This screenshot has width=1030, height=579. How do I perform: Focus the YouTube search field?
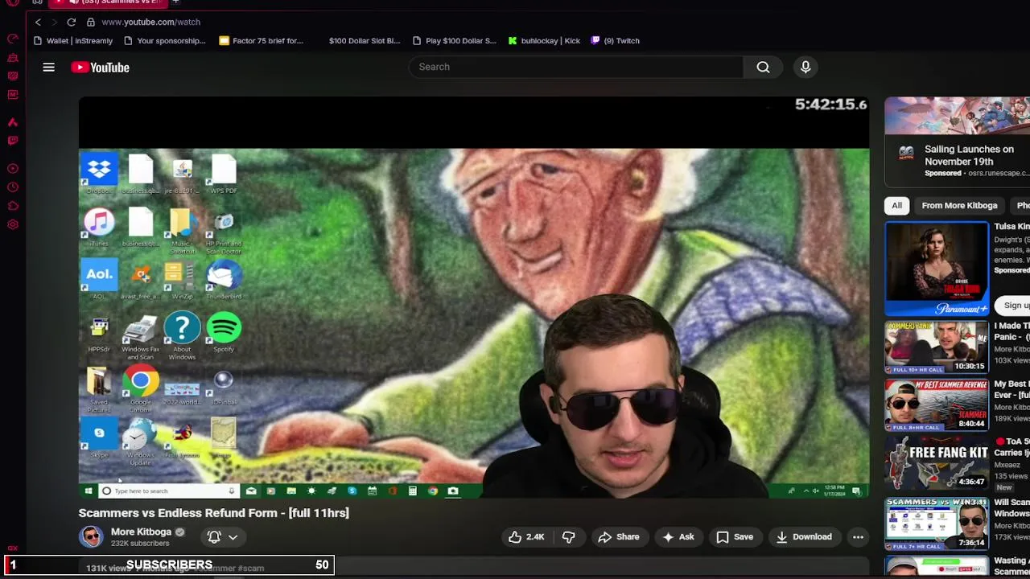click(x=575, y=67)
